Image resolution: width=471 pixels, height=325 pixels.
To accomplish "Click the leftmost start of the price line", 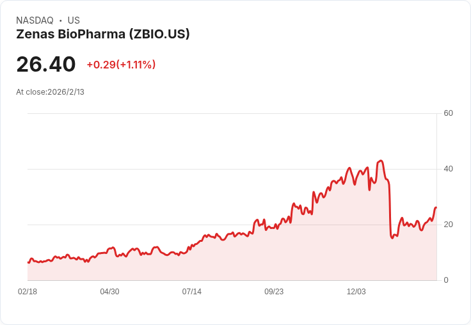I will point(28,262).
